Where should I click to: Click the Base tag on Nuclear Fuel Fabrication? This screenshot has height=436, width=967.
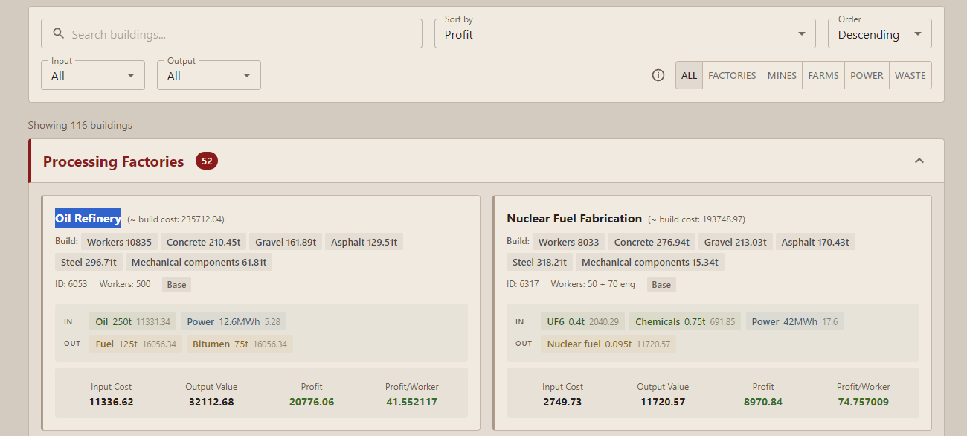click(661, 284)
